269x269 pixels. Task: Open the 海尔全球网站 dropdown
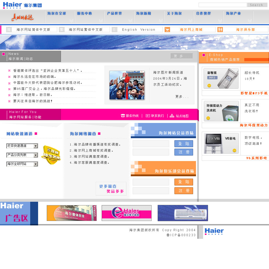[x=22, y=164]
